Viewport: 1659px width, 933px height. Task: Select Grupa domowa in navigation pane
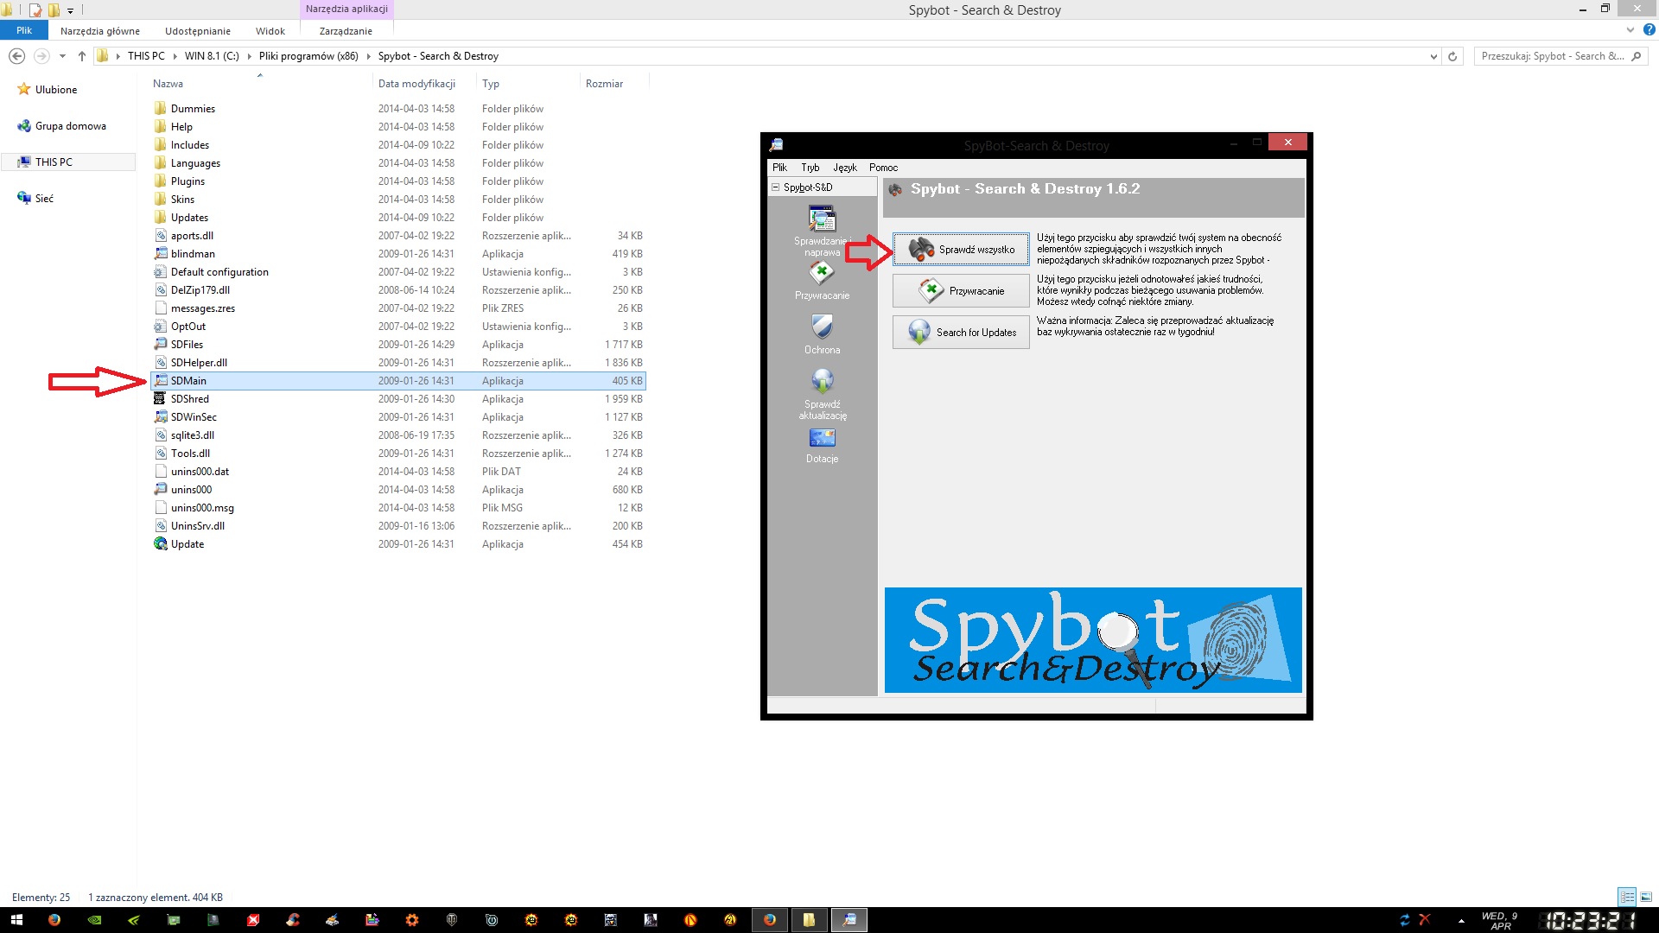70,126
